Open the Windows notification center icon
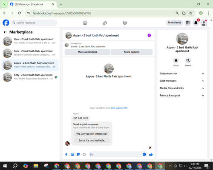 [207, 166]
